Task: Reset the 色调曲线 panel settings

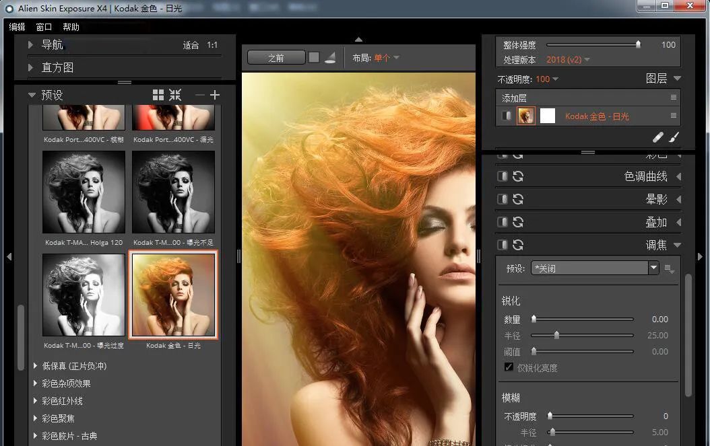Action: 518,176
